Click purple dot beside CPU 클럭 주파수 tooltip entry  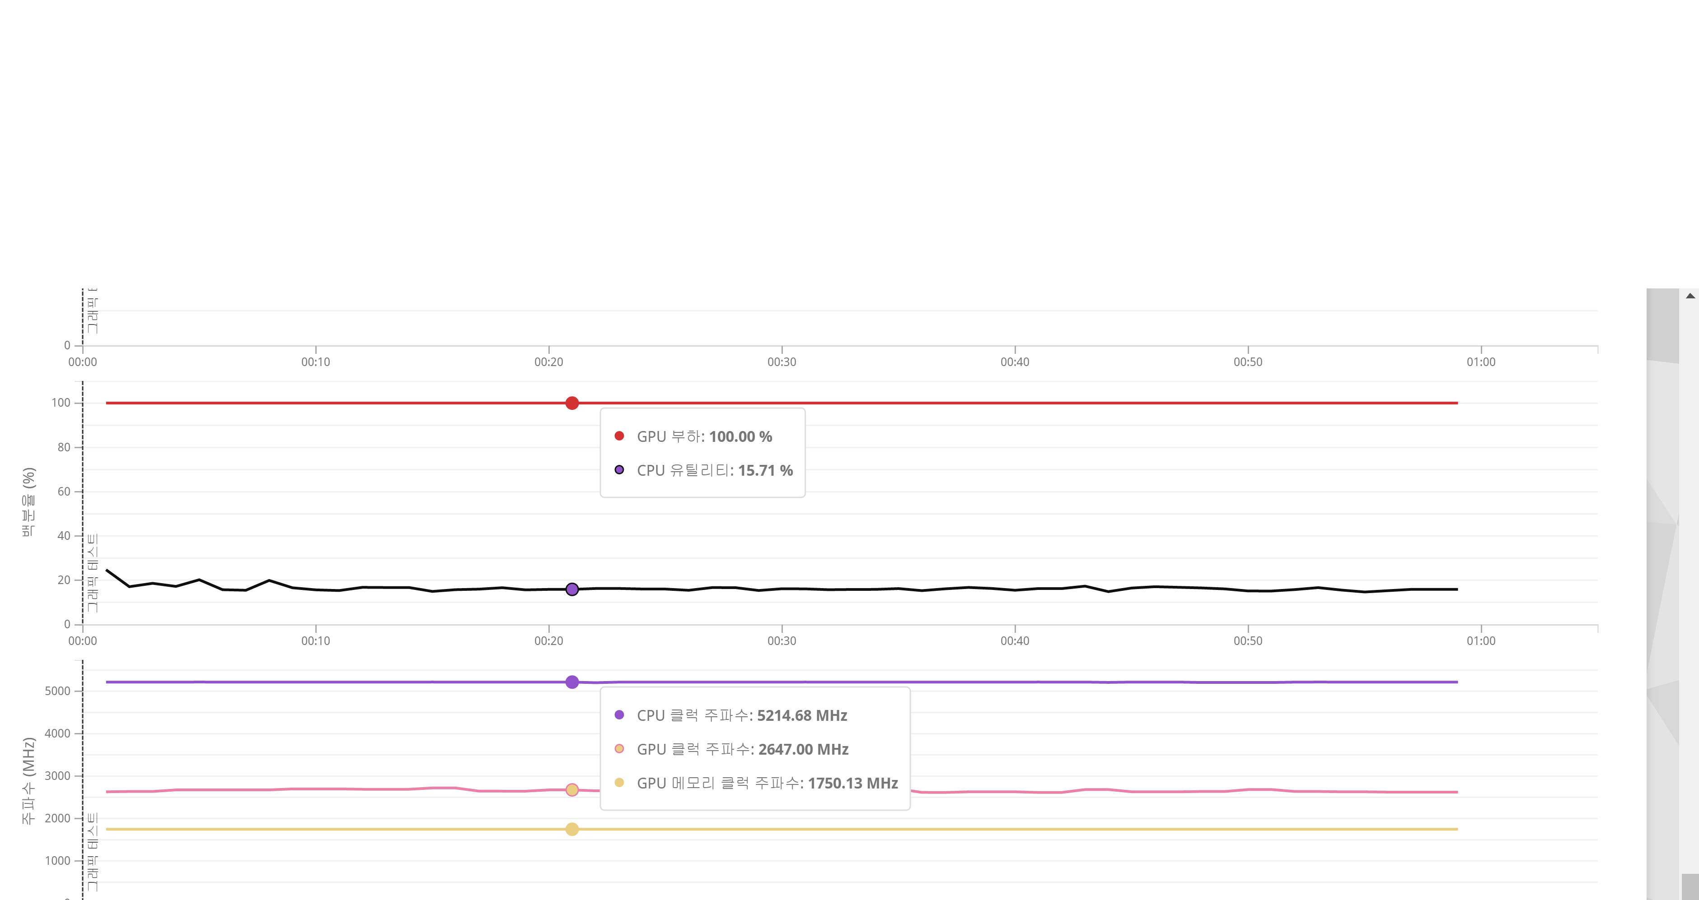coord(618,715)
